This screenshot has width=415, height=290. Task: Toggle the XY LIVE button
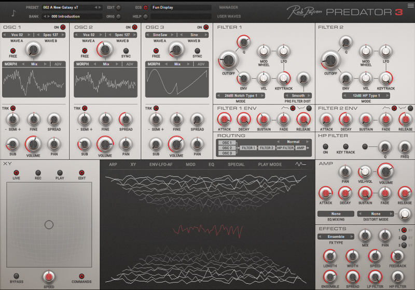(16, 173)
